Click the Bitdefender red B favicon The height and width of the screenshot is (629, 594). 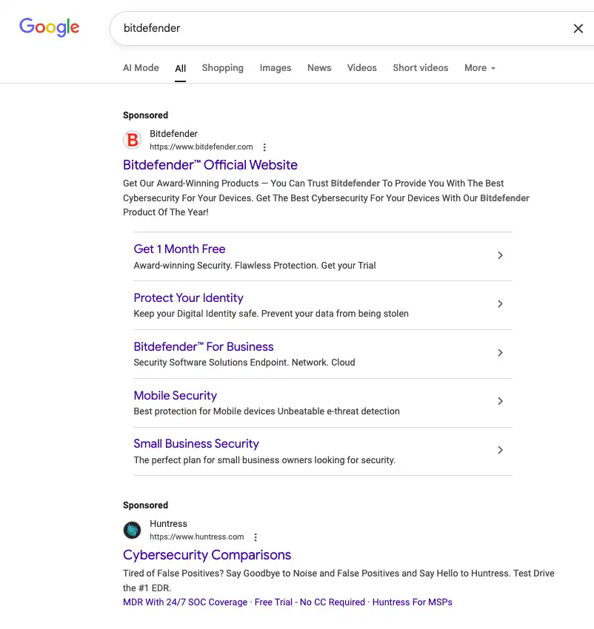pos(132,140)
